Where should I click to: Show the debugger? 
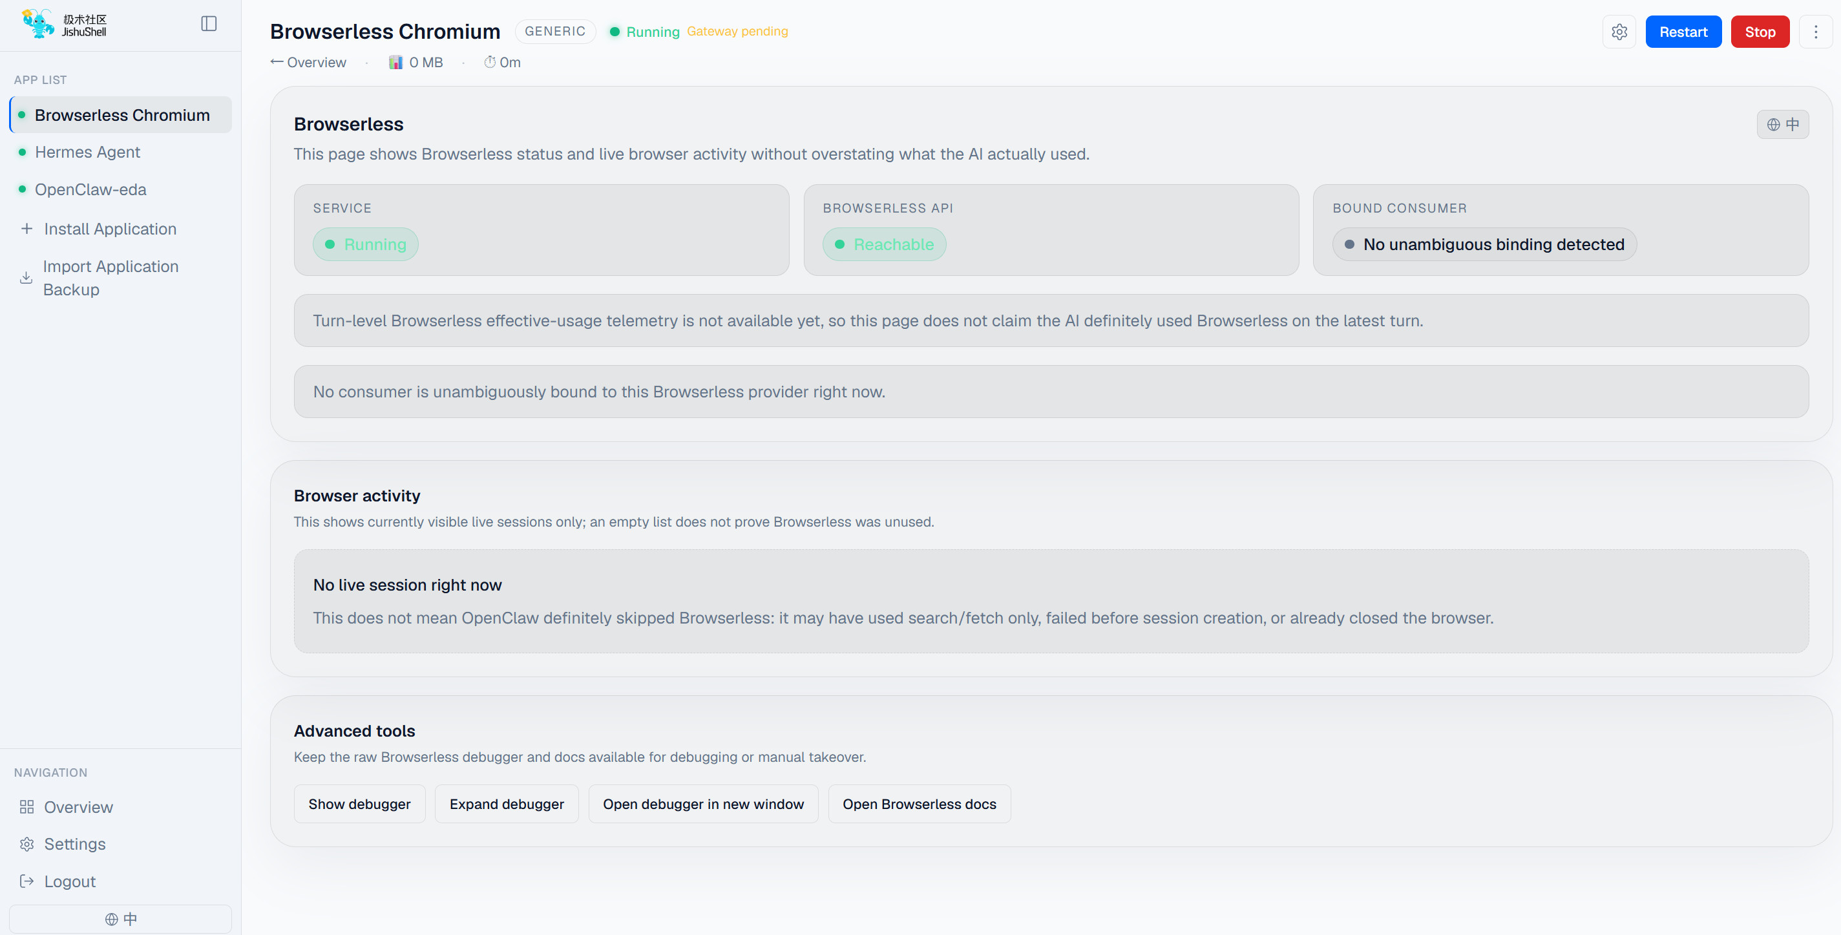pyautogui.click(x=359, y=804)
